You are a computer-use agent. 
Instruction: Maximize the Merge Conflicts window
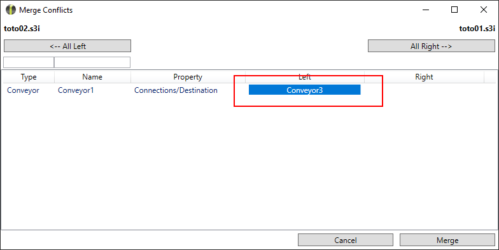[x=454, y=10]
